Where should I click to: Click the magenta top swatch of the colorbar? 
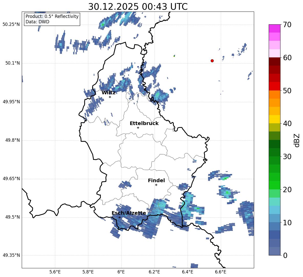click(274, 28)
